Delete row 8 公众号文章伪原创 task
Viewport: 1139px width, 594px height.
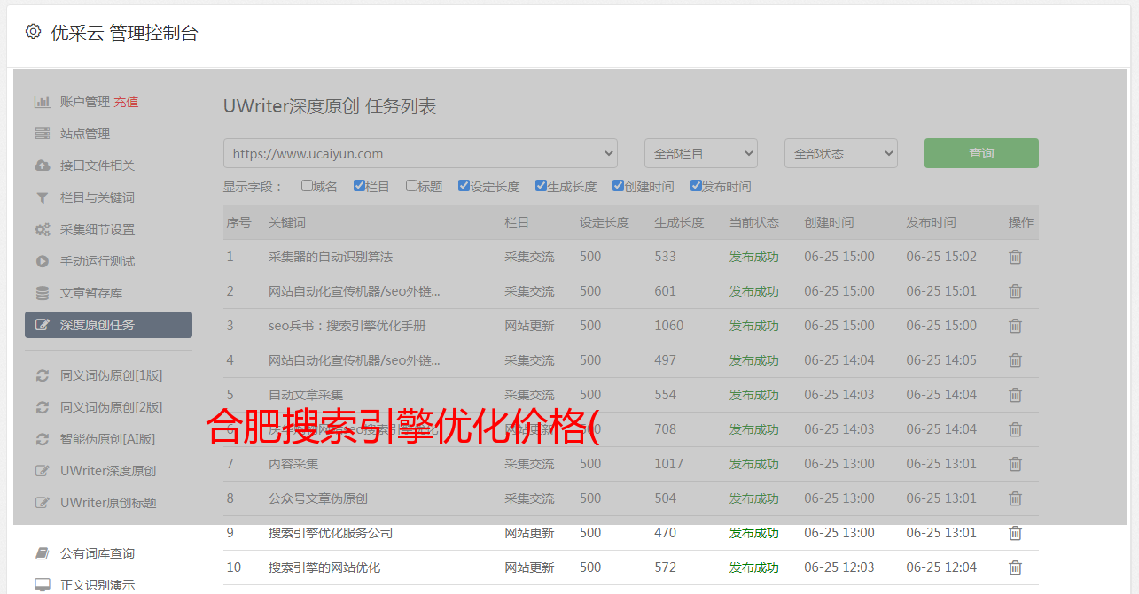pos(1015,498)
